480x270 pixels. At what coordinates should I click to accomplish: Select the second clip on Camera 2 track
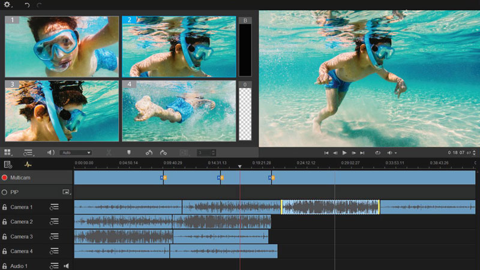(x=221, y=221)
